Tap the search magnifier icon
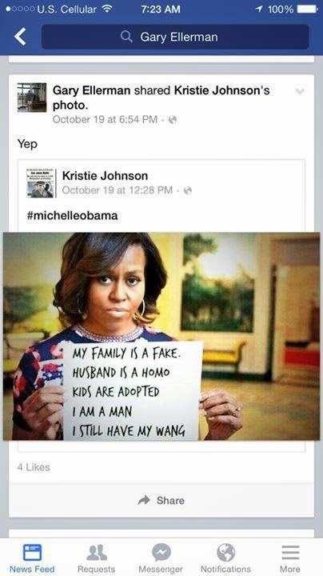323x576 pixels. pos(126,36)
